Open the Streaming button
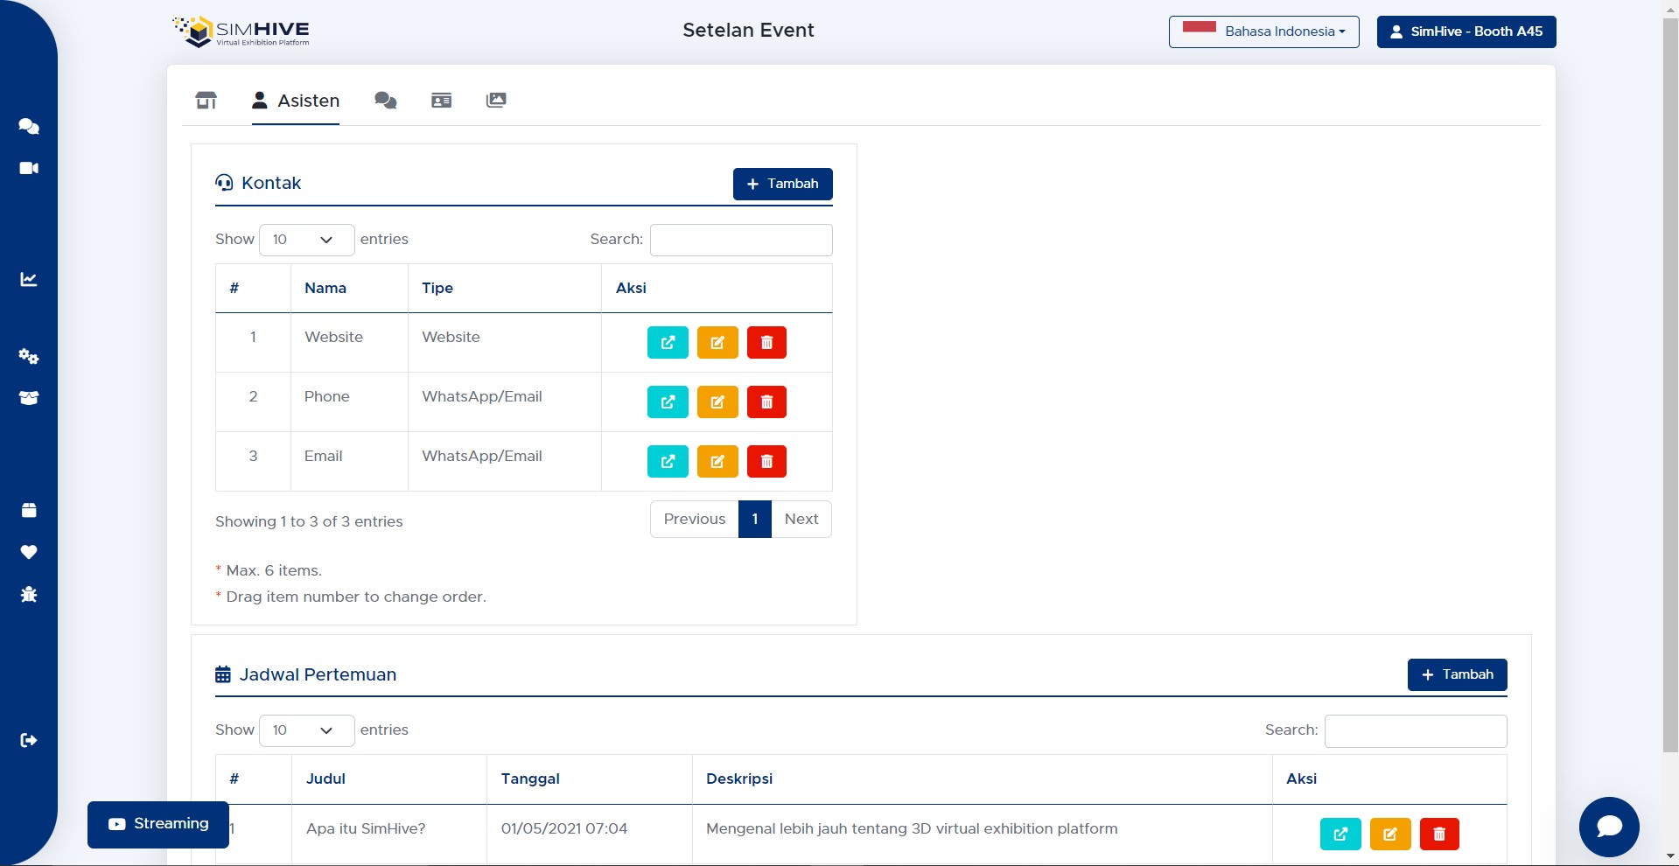 tap(158, 824)
